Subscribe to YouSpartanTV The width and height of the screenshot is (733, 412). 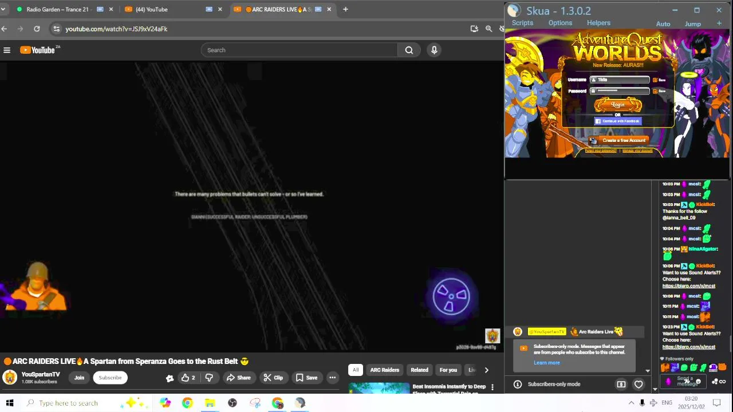(110, 378)
